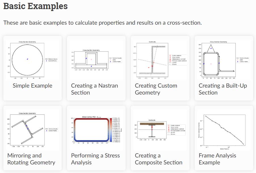Click the Mirroring and Rotating Geometry title
Image resolution: width=256 pixels, height=173 pixels.
click(31, 159)
